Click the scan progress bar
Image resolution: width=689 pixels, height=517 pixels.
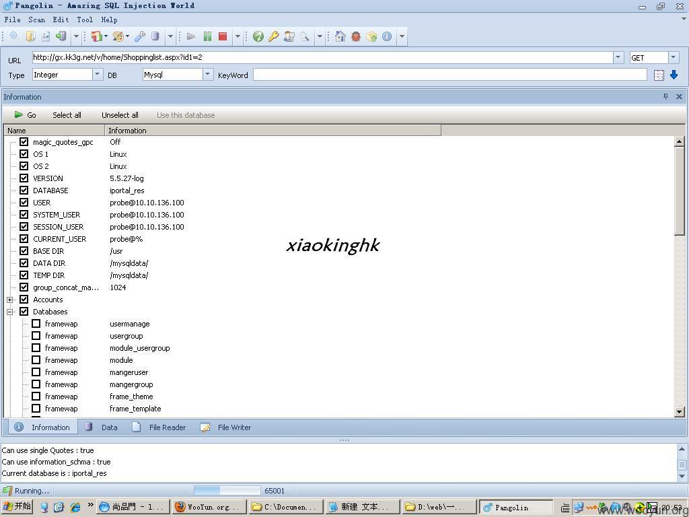[227, 490]
